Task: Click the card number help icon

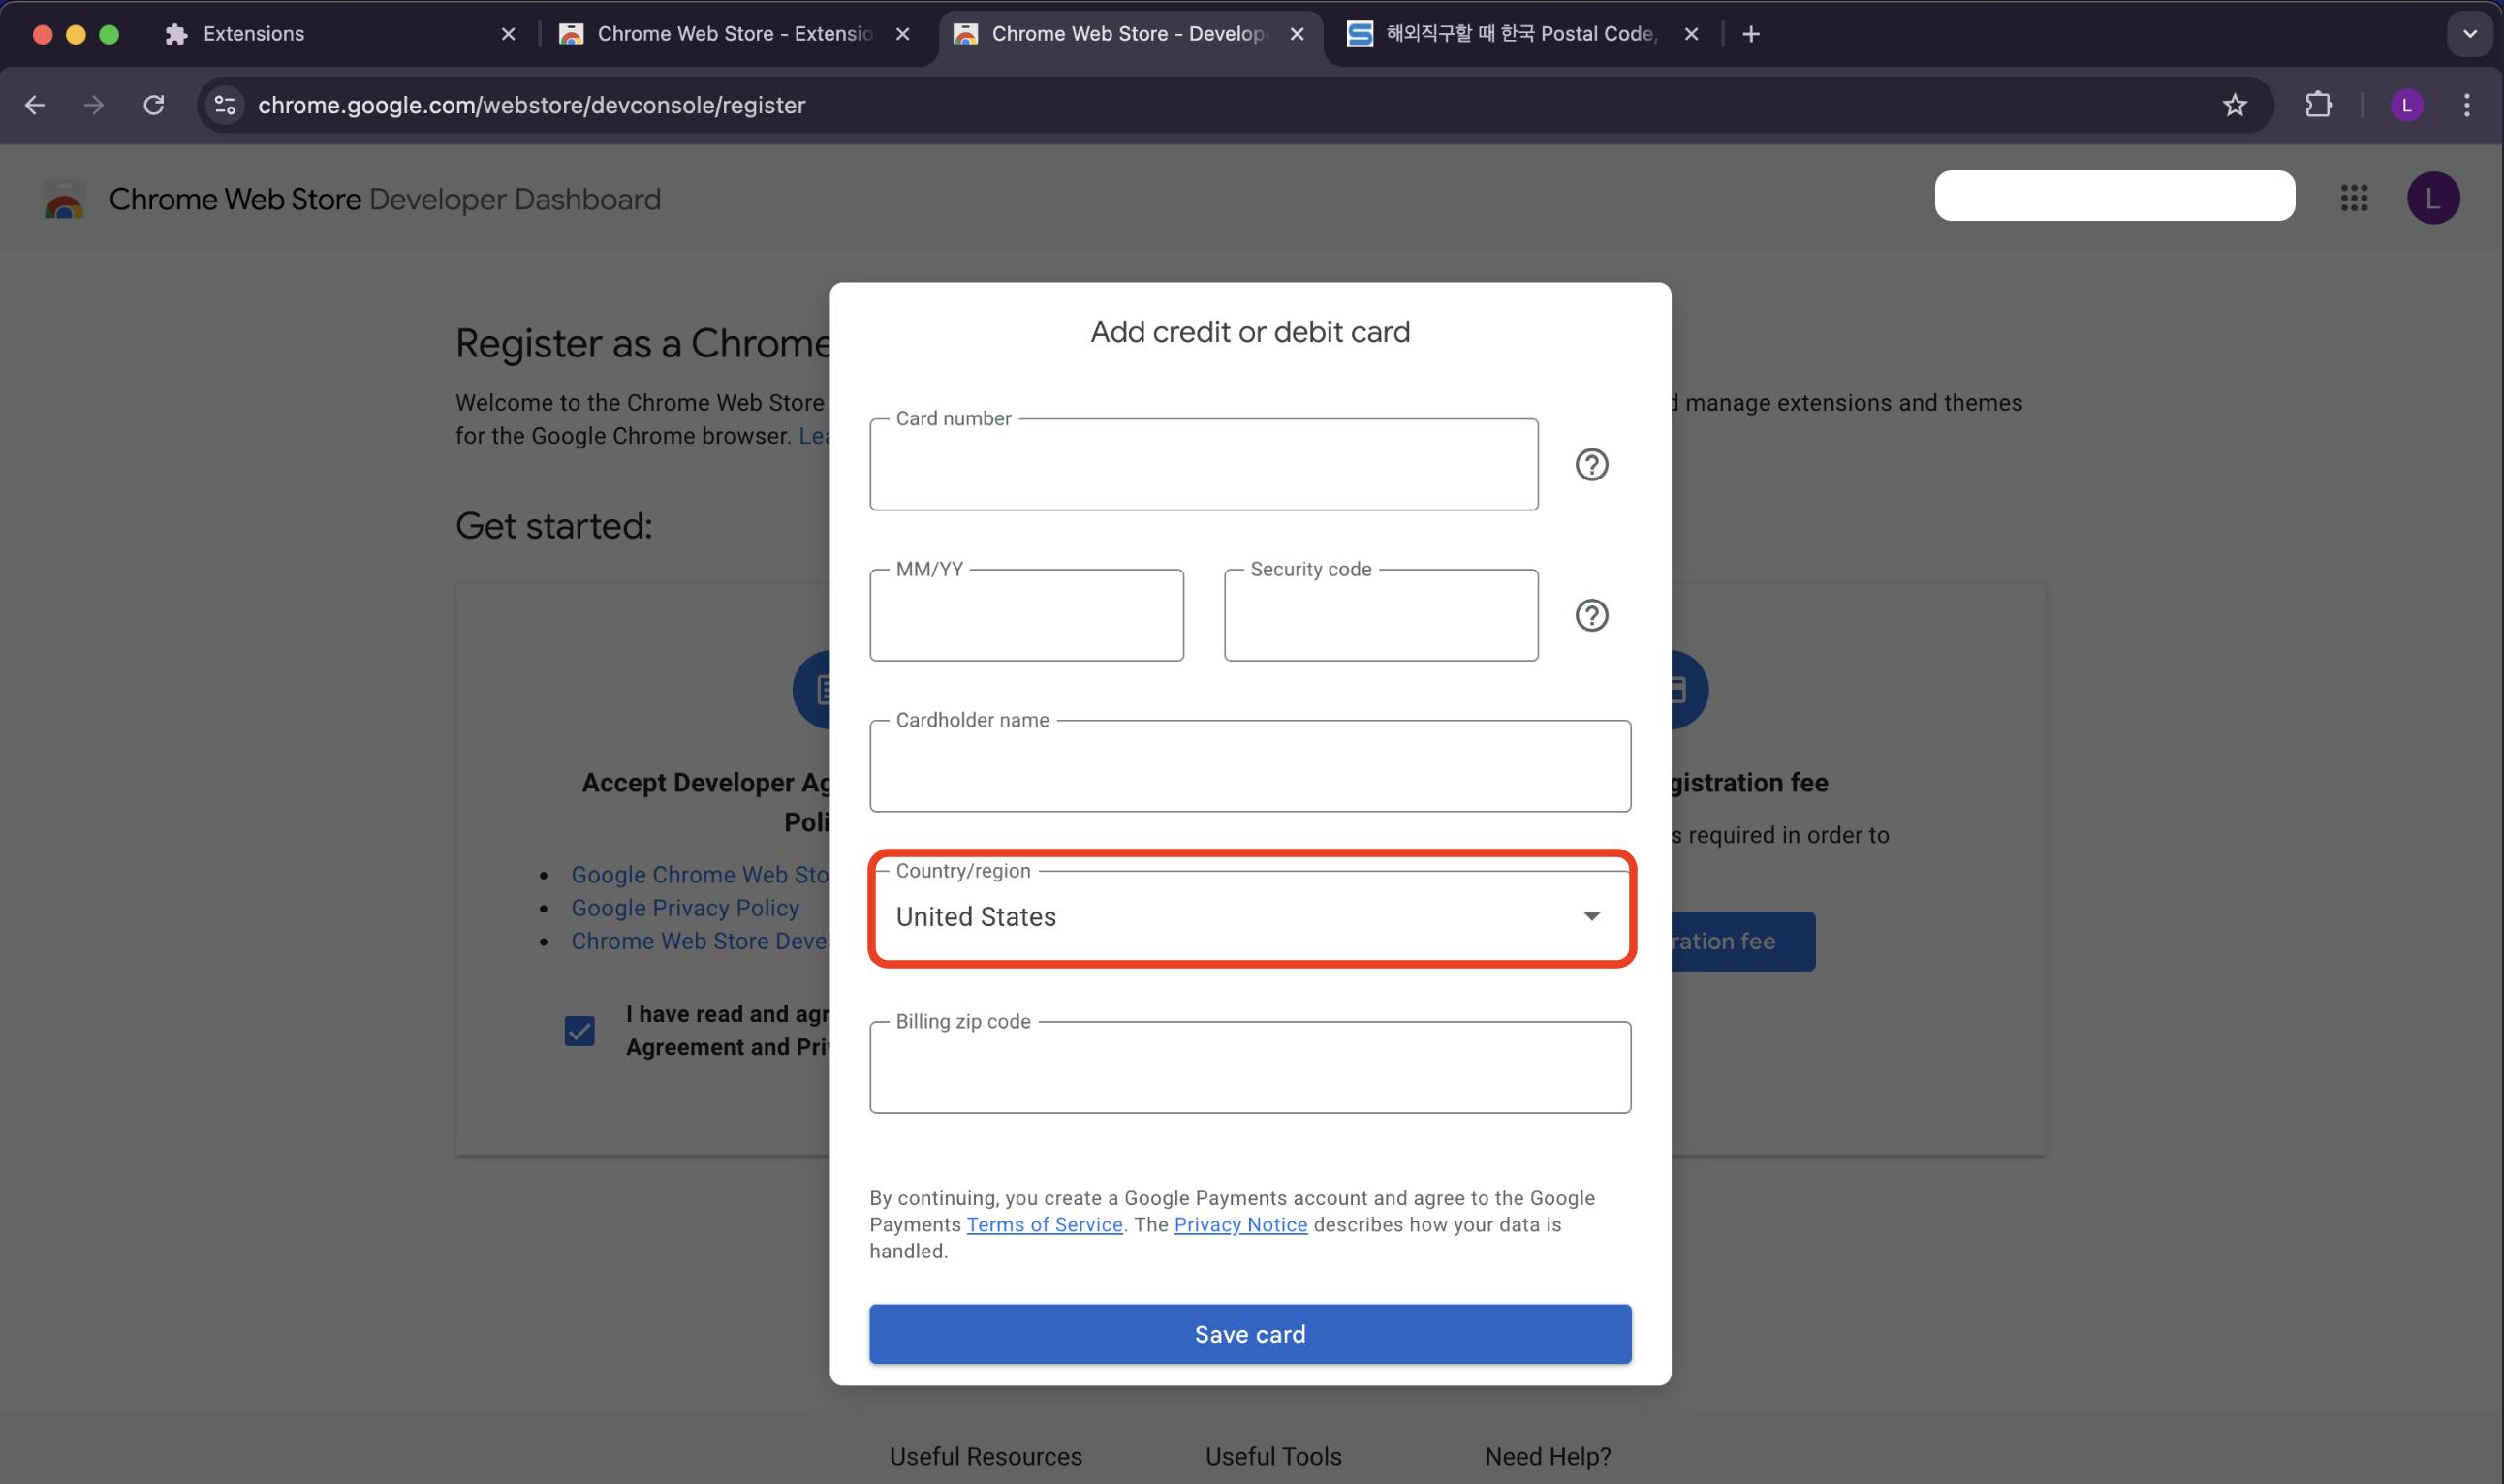Action: click(1590, 465)
